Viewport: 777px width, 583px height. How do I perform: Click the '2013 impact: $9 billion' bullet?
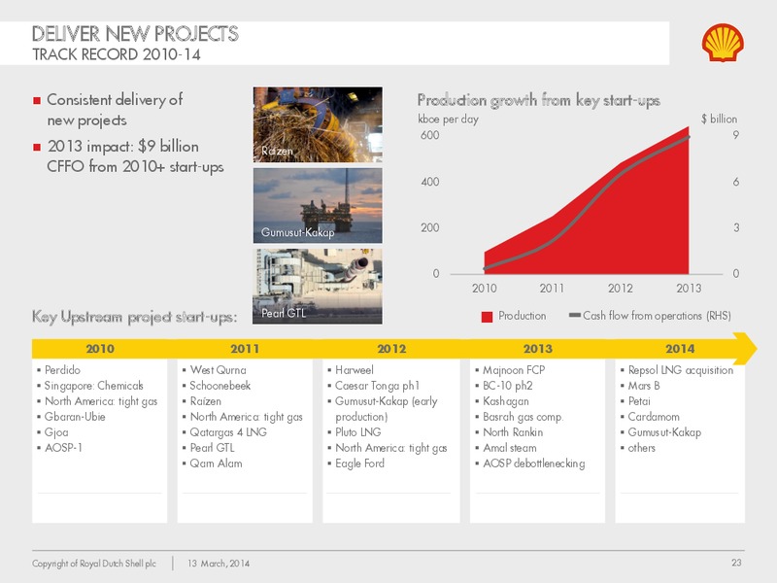coord(135,156)
